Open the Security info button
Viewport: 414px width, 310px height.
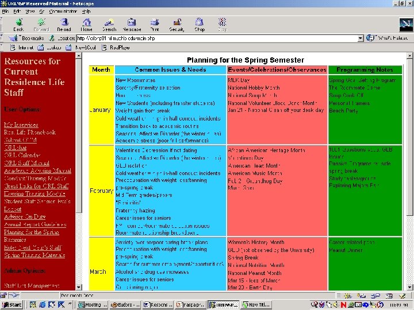click(177, 25)
